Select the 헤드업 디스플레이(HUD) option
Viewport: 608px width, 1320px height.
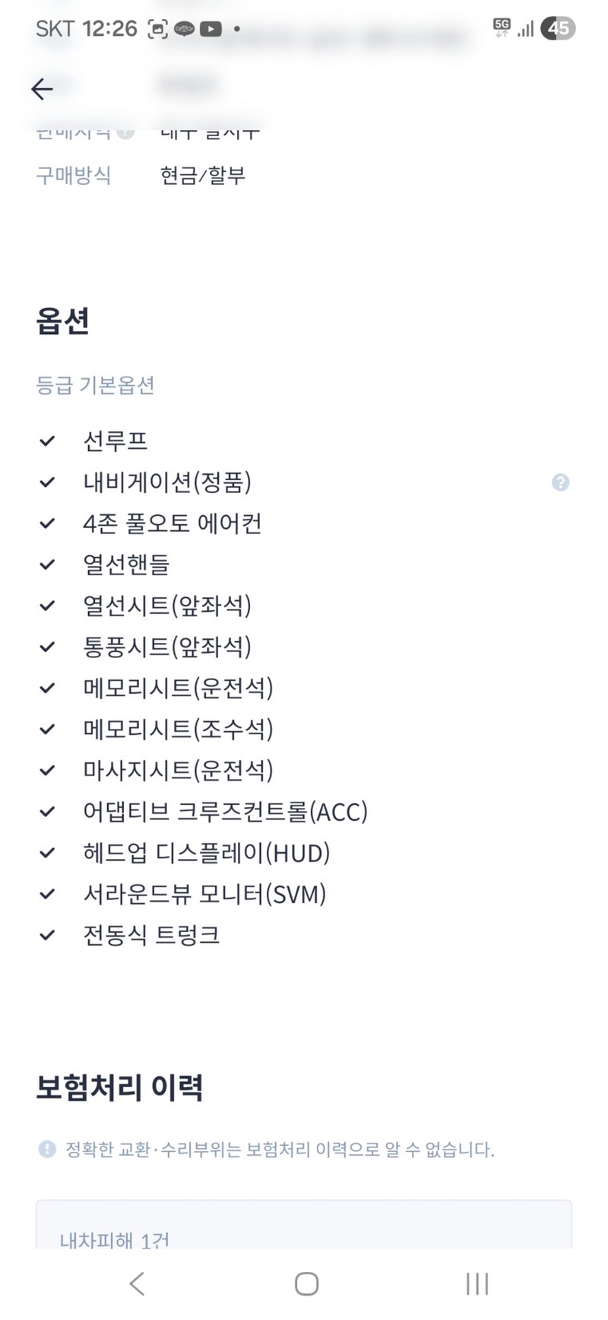206,853
